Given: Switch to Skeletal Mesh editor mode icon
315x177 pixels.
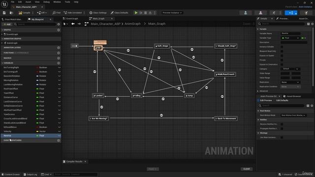Looking at the screenshot, I should [x=260, y=13].
